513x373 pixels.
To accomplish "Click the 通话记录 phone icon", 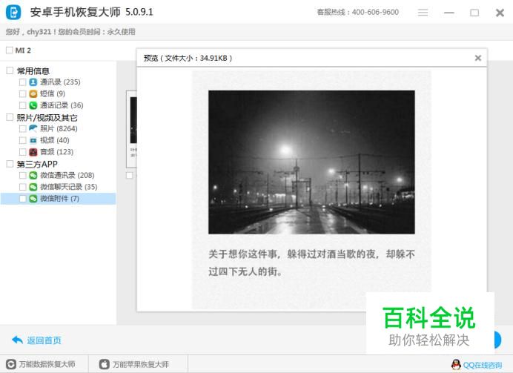I will coord(33,105).
